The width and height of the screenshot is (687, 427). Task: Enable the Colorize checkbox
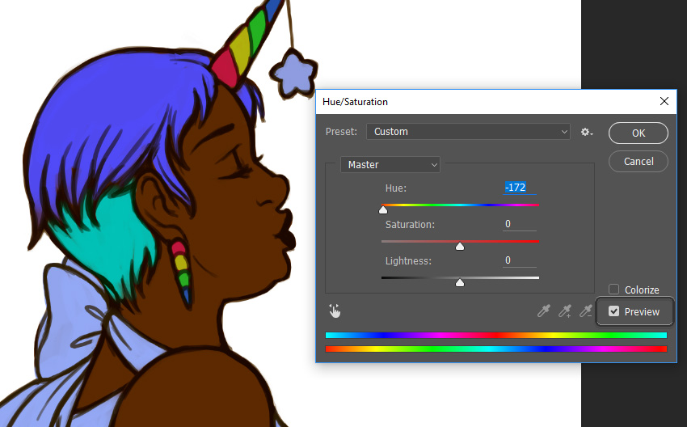click(613, 290)
